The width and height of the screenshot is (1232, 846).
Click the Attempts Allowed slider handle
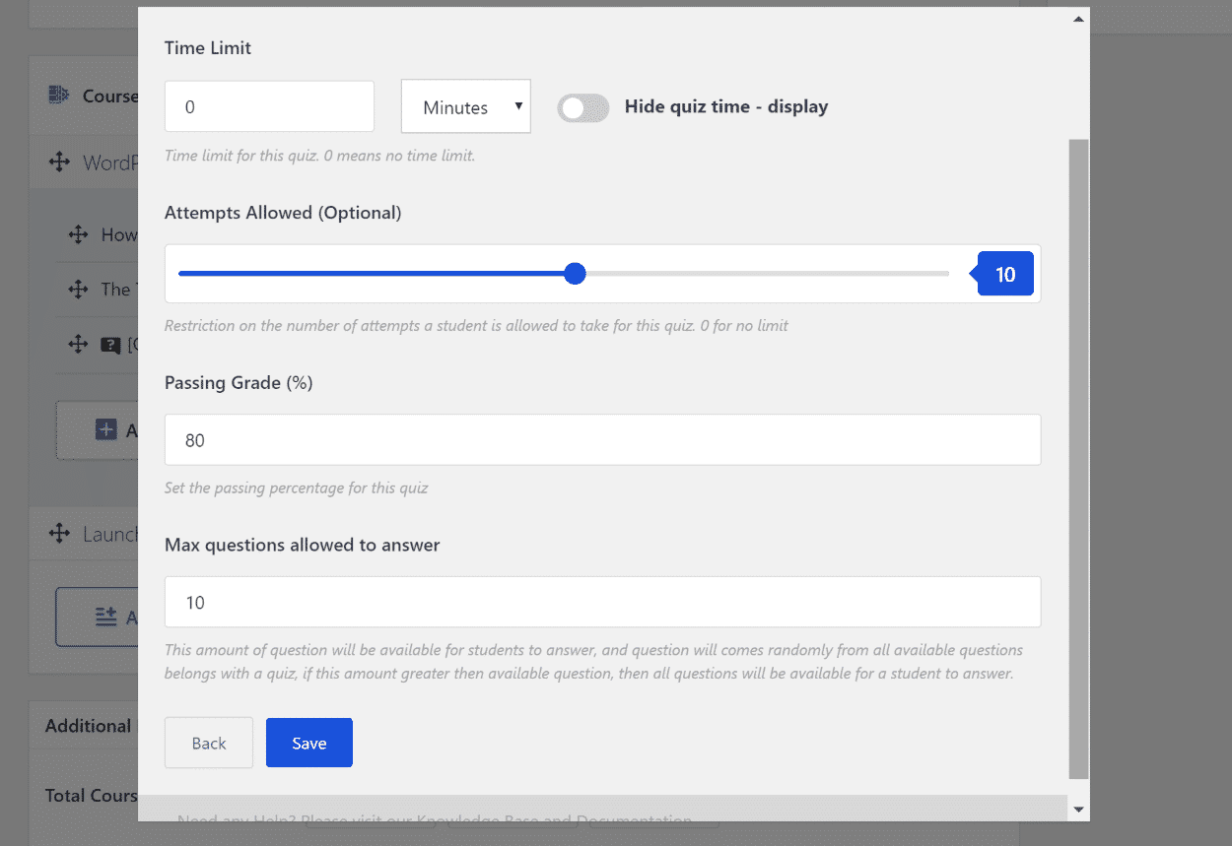tap(576, 274)
